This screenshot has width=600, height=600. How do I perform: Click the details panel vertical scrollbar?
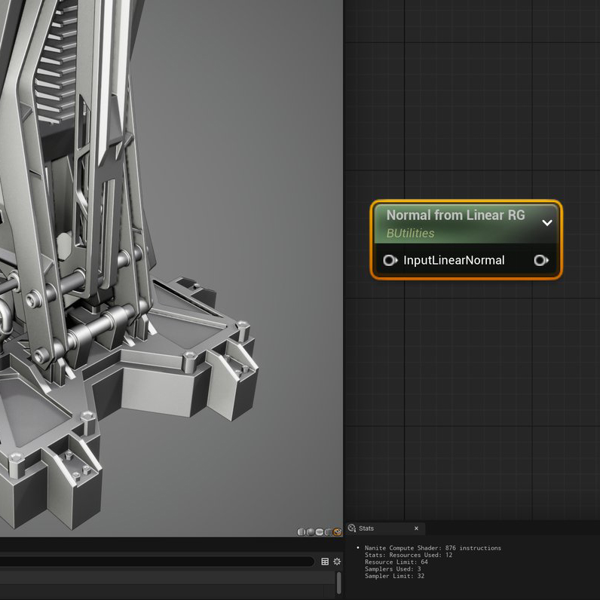[x=338, y=583]
